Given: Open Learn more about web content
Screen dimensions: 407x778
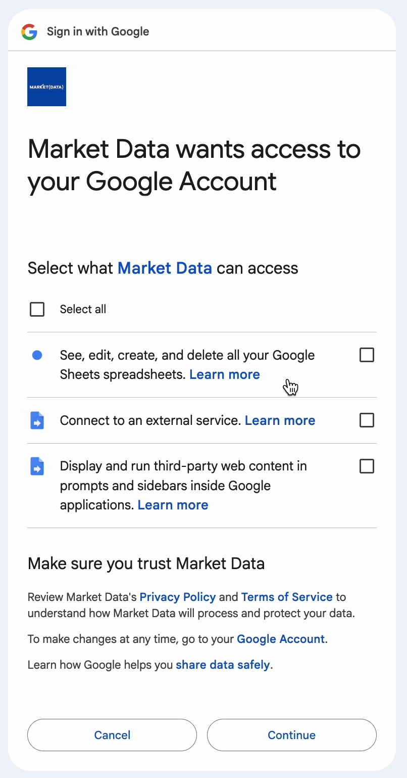Looking at the screenshot, I should pyautogui.click(x=173, y=504).
